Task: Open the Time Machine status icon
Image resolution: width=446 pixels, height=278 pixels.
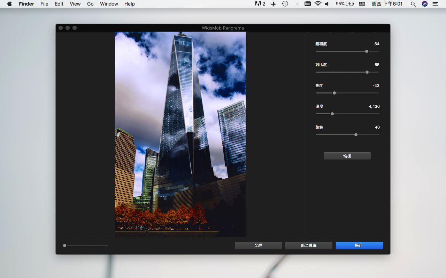Action: (285, 4)
